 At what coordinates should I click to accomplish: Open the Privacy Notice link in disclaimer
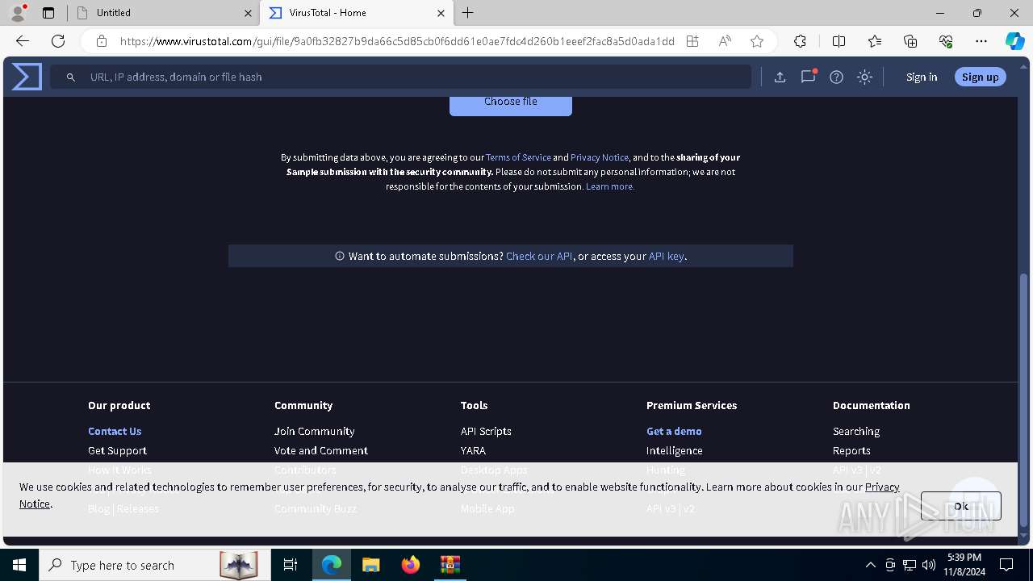pyautogui.click(x=600, y=157)
